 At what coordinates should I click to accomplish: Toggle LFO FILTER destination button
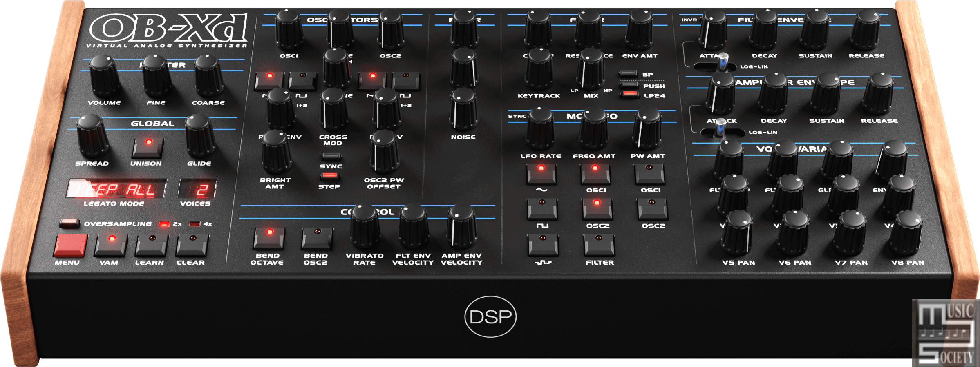[599, 244]
